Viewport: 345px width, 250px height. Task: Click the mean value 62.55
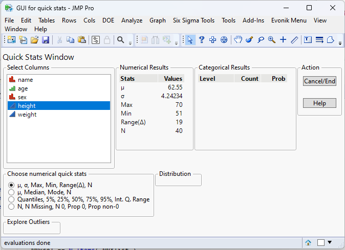[175, 87]
